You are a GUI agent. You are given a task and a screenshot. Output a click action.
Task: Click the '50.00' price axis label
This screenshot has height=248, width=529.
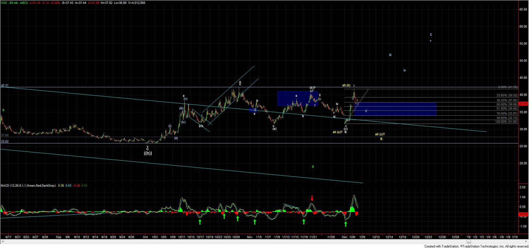click(x=523, y=61)
